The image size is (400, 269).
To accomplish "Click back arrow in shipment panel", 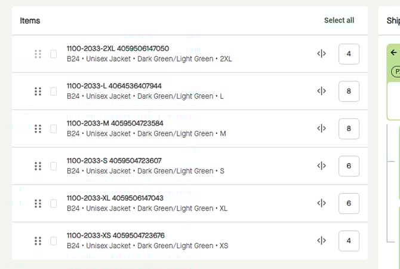I will (393, 53).
